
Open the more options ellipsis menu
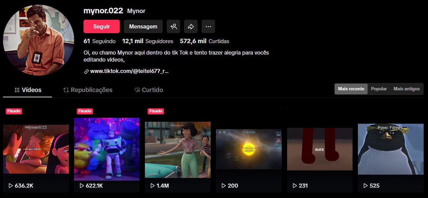(x=208, y=26)
